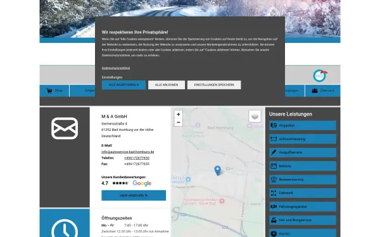Click the info@autoservice-bad-homburg.de email link

(128, 152)
